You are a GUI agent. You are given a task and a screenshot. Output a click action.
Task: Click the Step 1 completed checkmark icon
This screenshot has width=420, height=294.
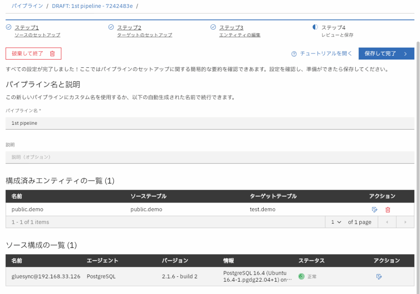pos(9,27)
